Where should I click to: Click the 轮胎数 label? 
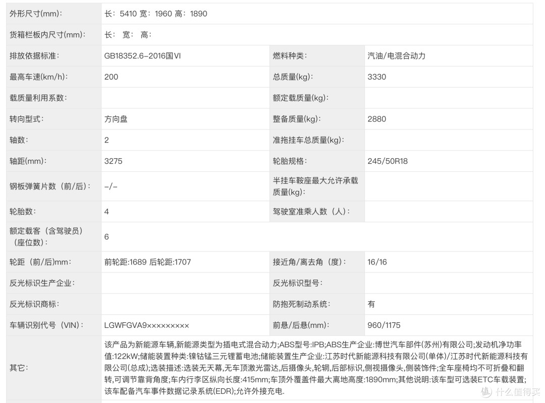(x=23, y=212)
